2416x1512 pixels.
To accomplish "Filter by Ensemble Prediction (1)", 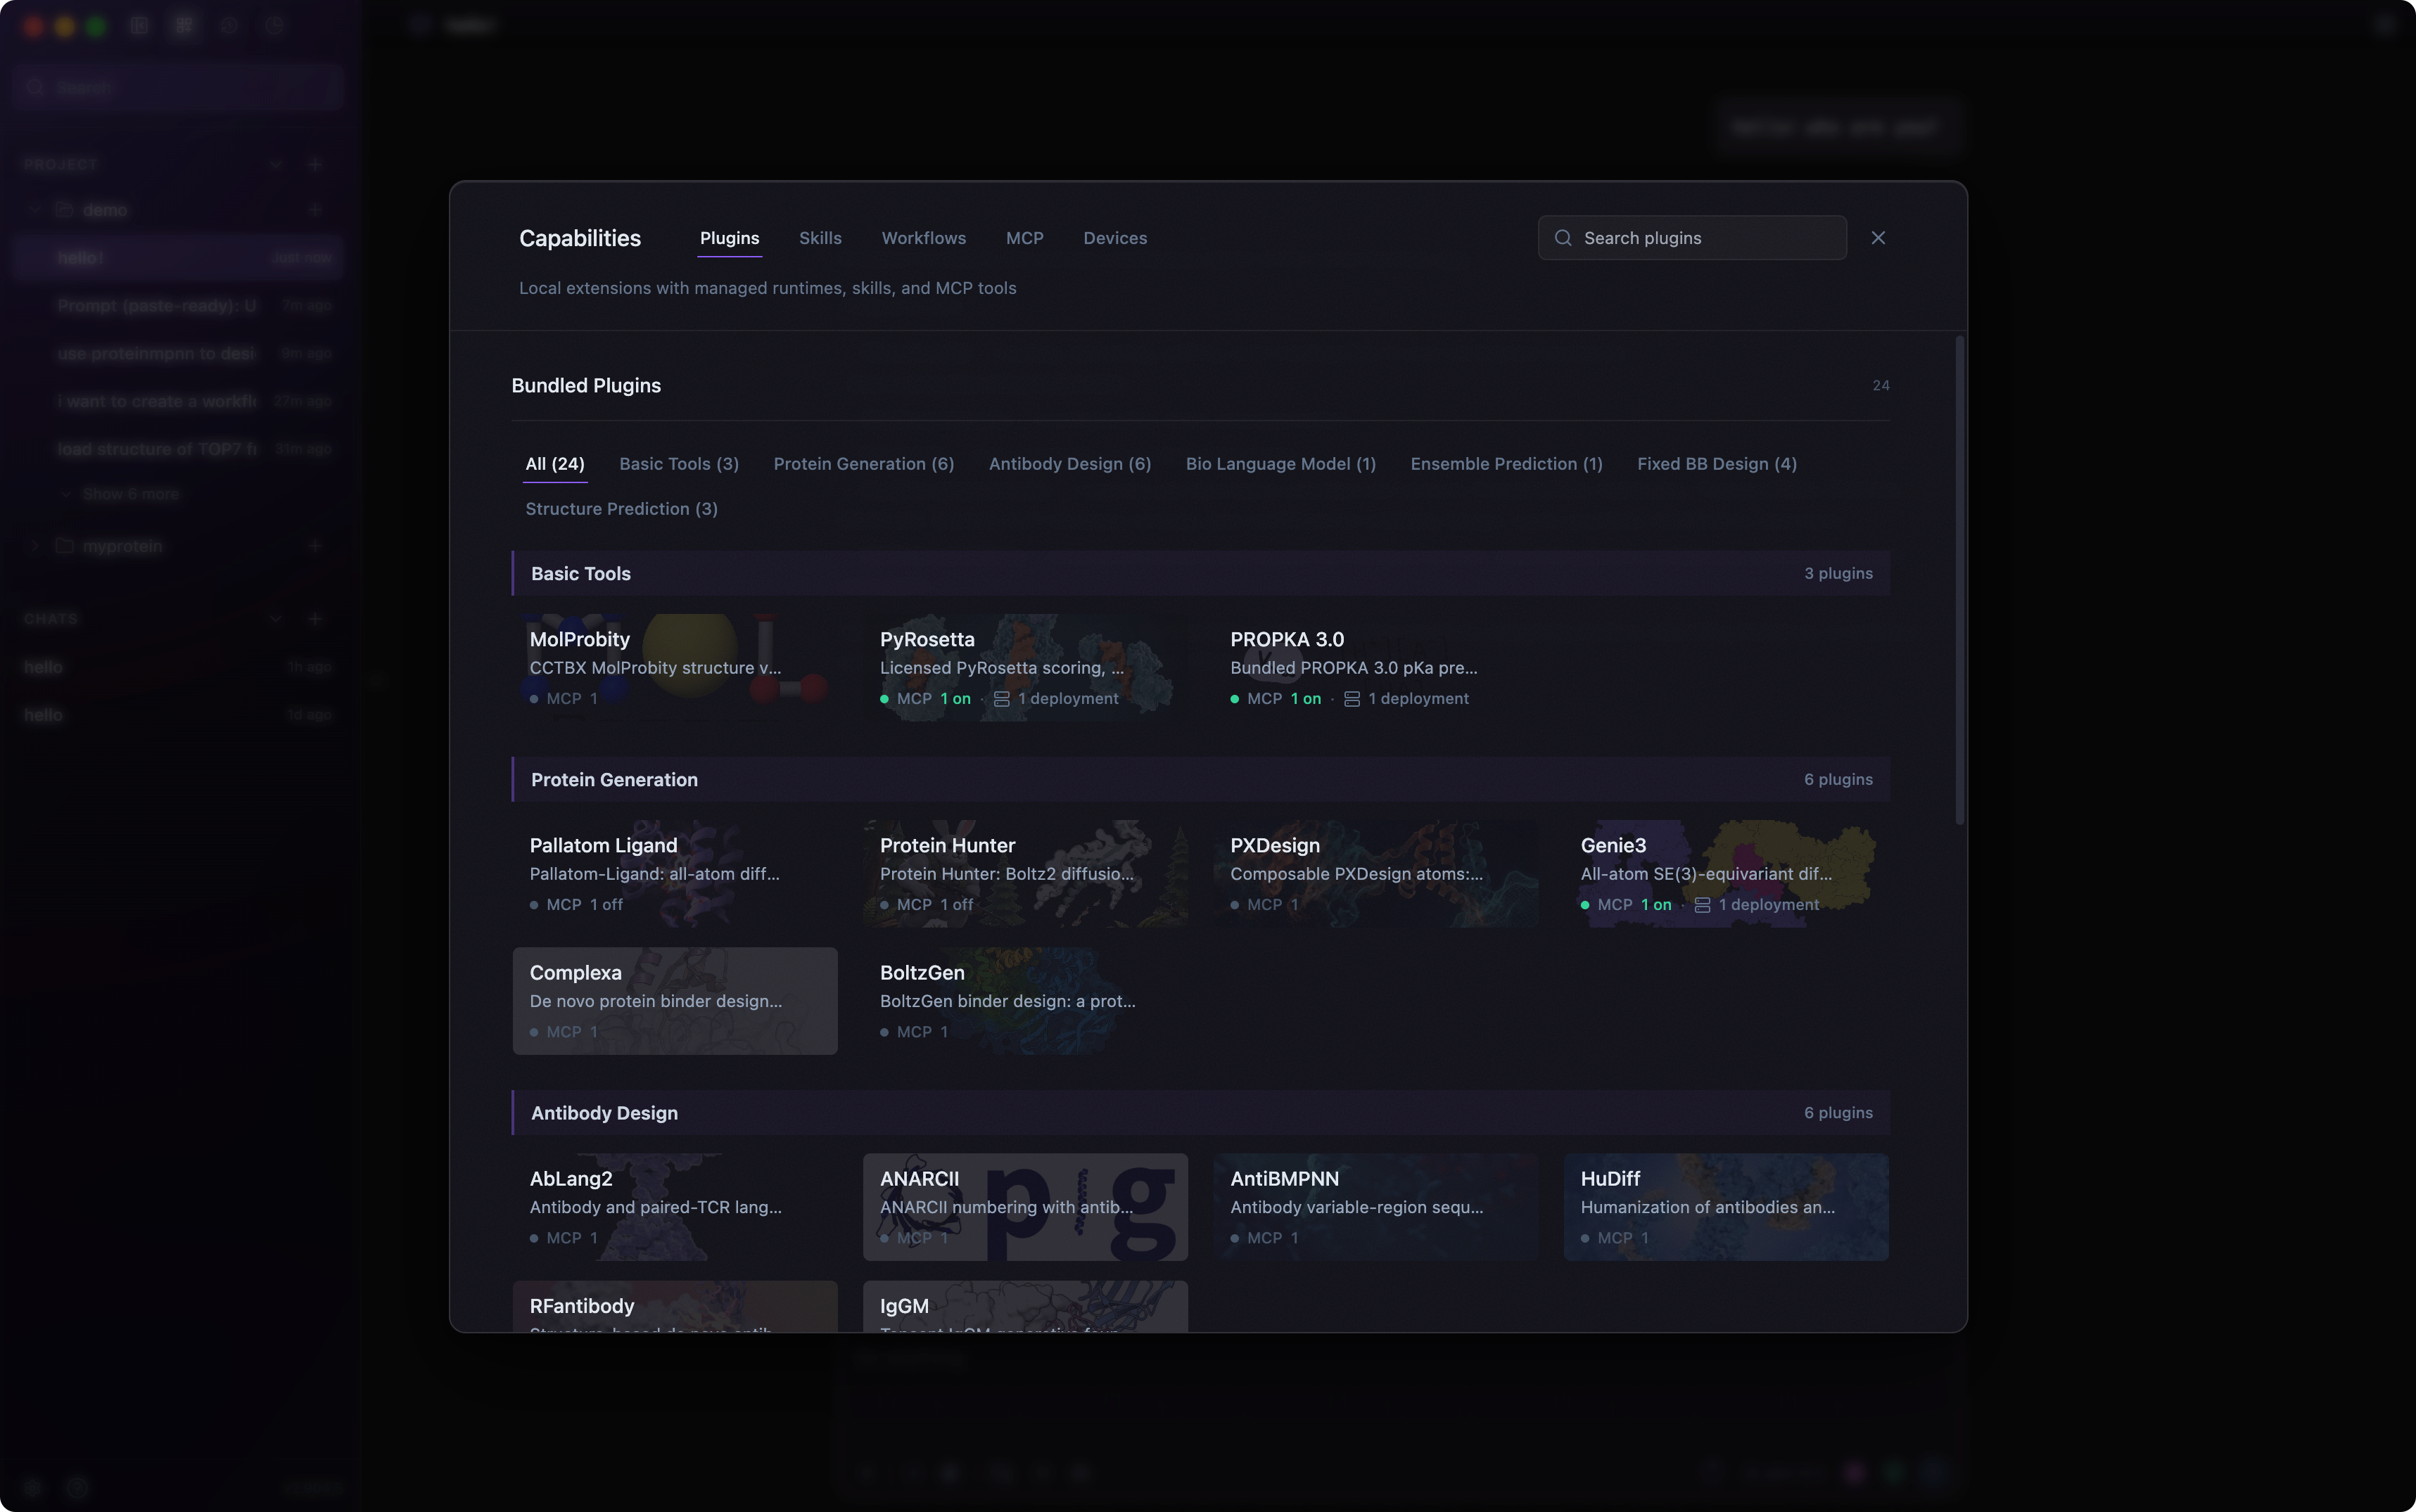I will (x=1506, y=464).
